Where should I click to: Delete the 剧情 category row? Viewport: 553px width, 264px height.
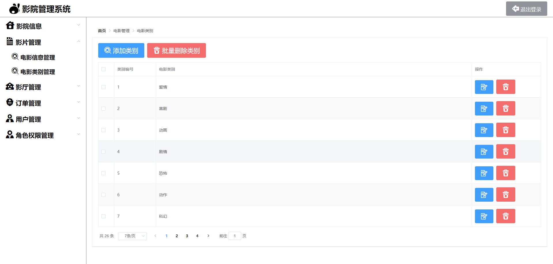click(x=505, y=152)
